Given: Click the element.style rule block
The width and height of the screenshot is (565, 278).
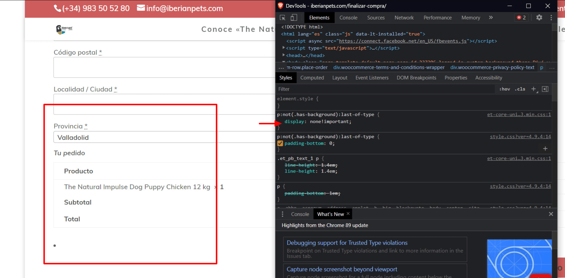Looking at the screenshot, I should click(413, 102).
